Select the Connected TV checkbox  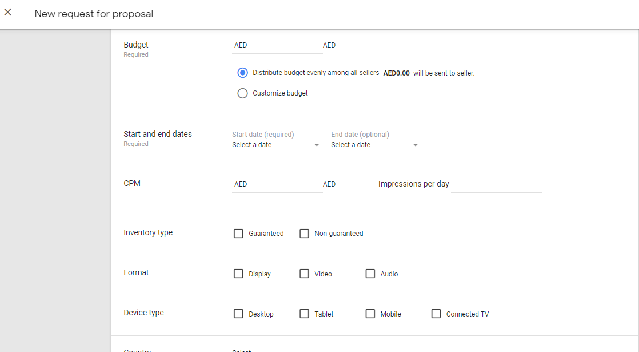pyautogui.click(x=436, y=314)
